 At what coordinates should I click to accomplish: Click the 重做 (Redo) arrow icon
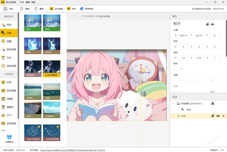pos(36,9)
